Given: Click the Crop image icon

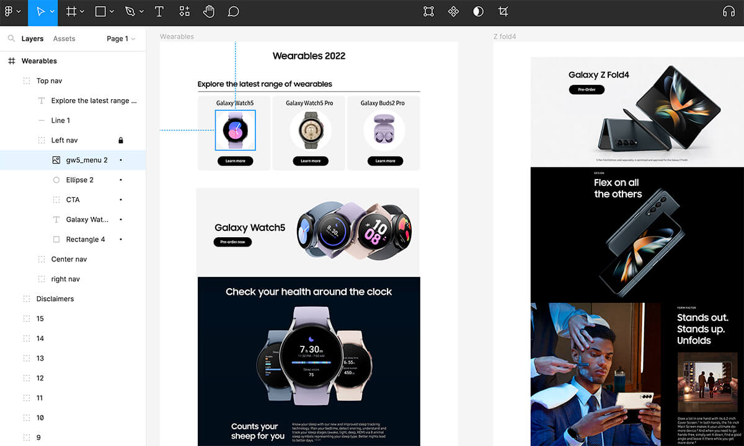Looking at the screenshot, I should (x=503, y=11).
